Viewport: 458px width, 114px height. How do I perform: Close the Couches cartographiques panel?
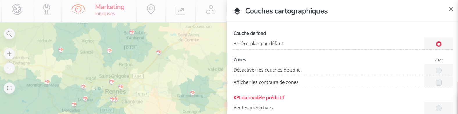[x=451, y=9]
